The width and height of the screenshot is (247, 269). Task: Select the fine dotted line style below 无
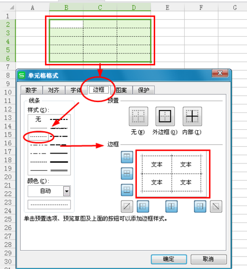[x=39, y=128]
